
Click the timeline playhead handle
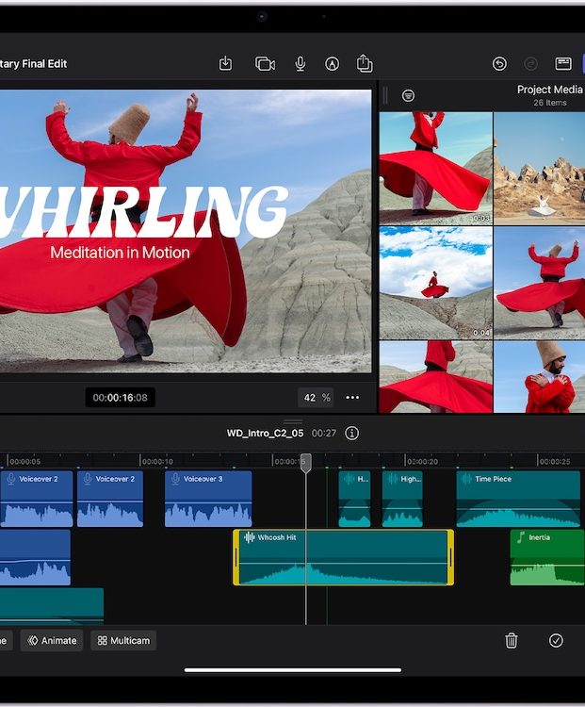305,462
